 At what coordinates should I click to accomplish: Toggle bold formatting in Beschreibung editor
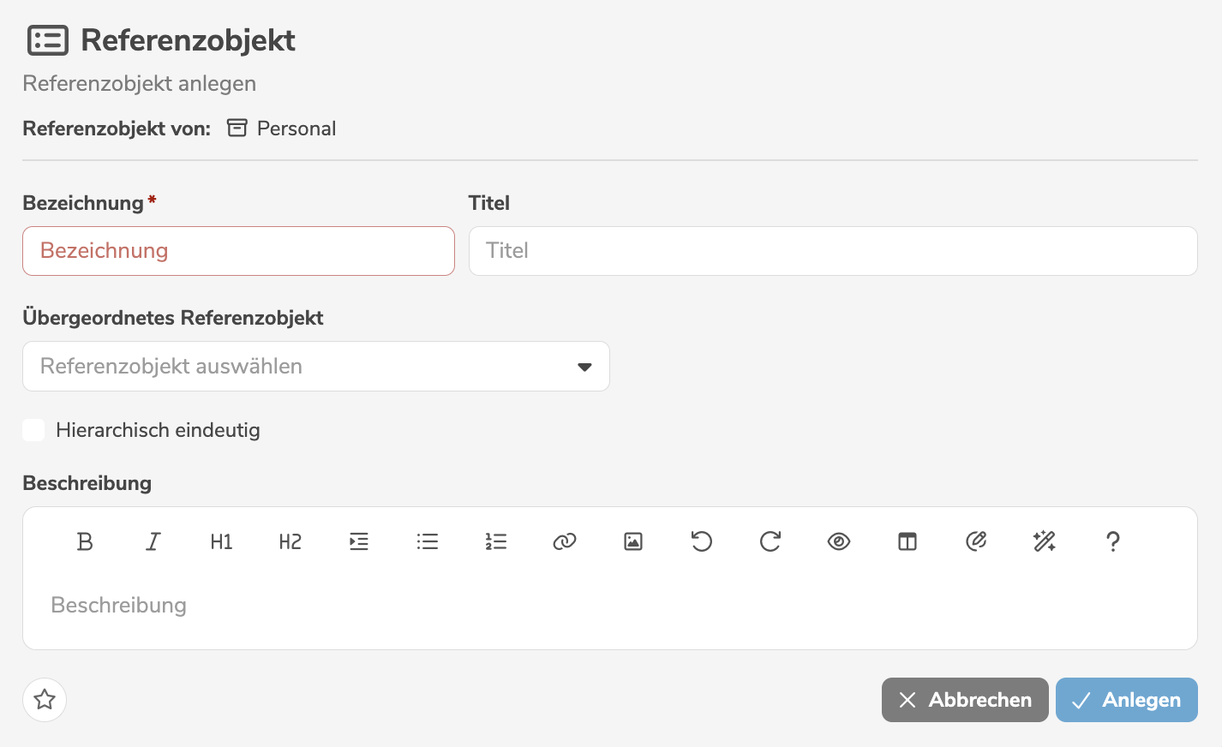click(x=85, y=541)
